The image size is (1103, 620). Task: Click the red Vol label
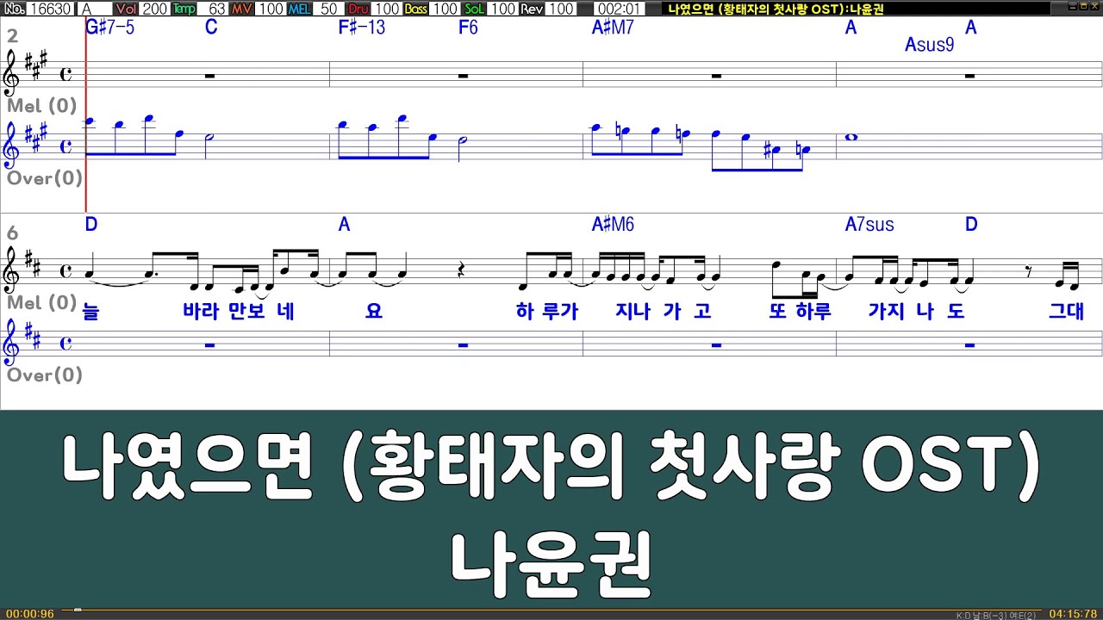pos(126,9)
